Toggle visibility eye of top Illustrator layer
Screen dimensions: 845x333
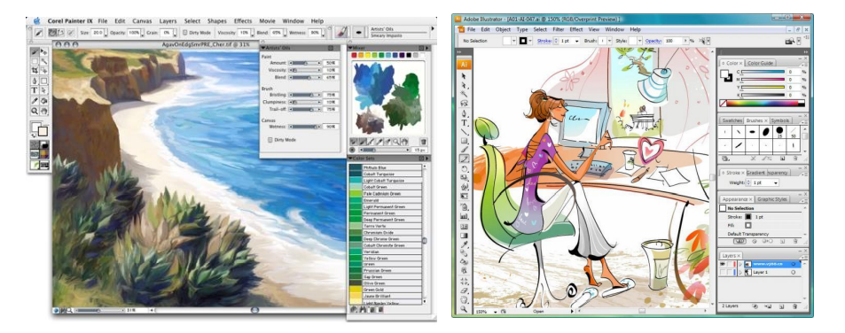[722, 264]
